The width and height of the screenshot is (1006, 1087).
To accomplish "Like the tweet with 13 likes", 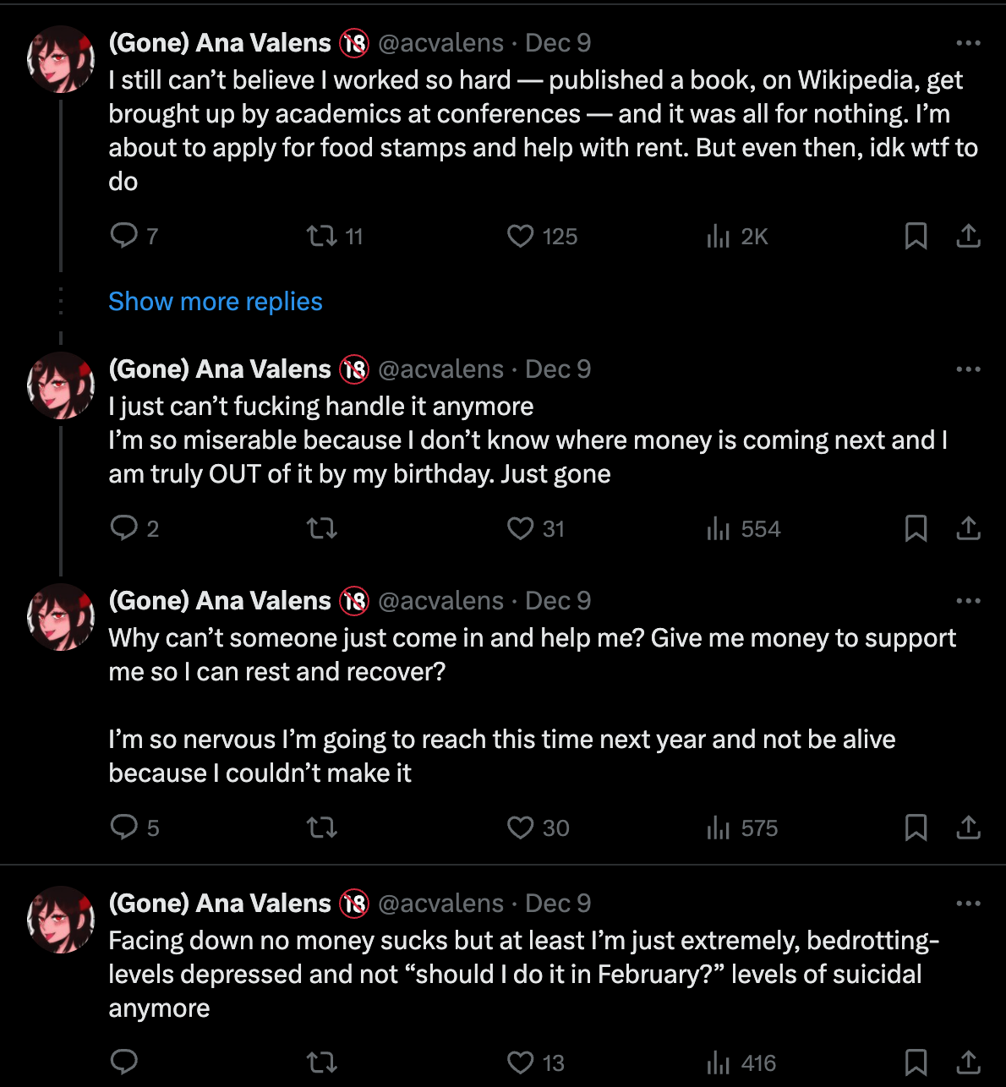I will [x=520, y=1062].
